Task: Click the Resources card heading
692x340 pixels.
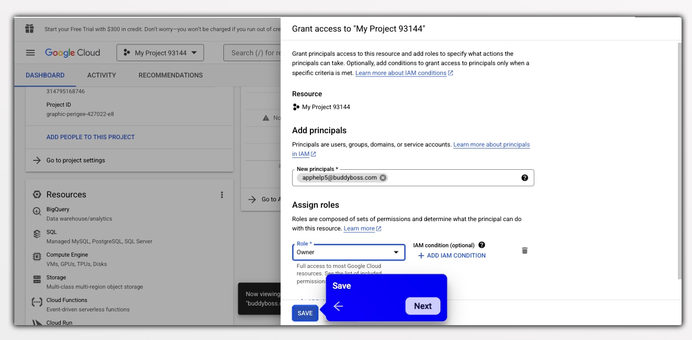Action: (66, 194)
